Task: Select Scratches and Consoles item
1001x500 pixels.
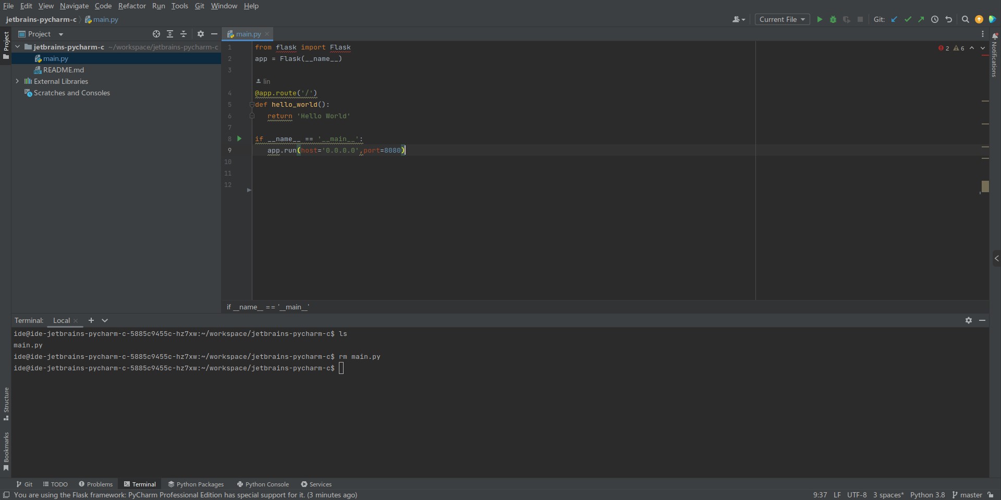Action: click(72, 93)
